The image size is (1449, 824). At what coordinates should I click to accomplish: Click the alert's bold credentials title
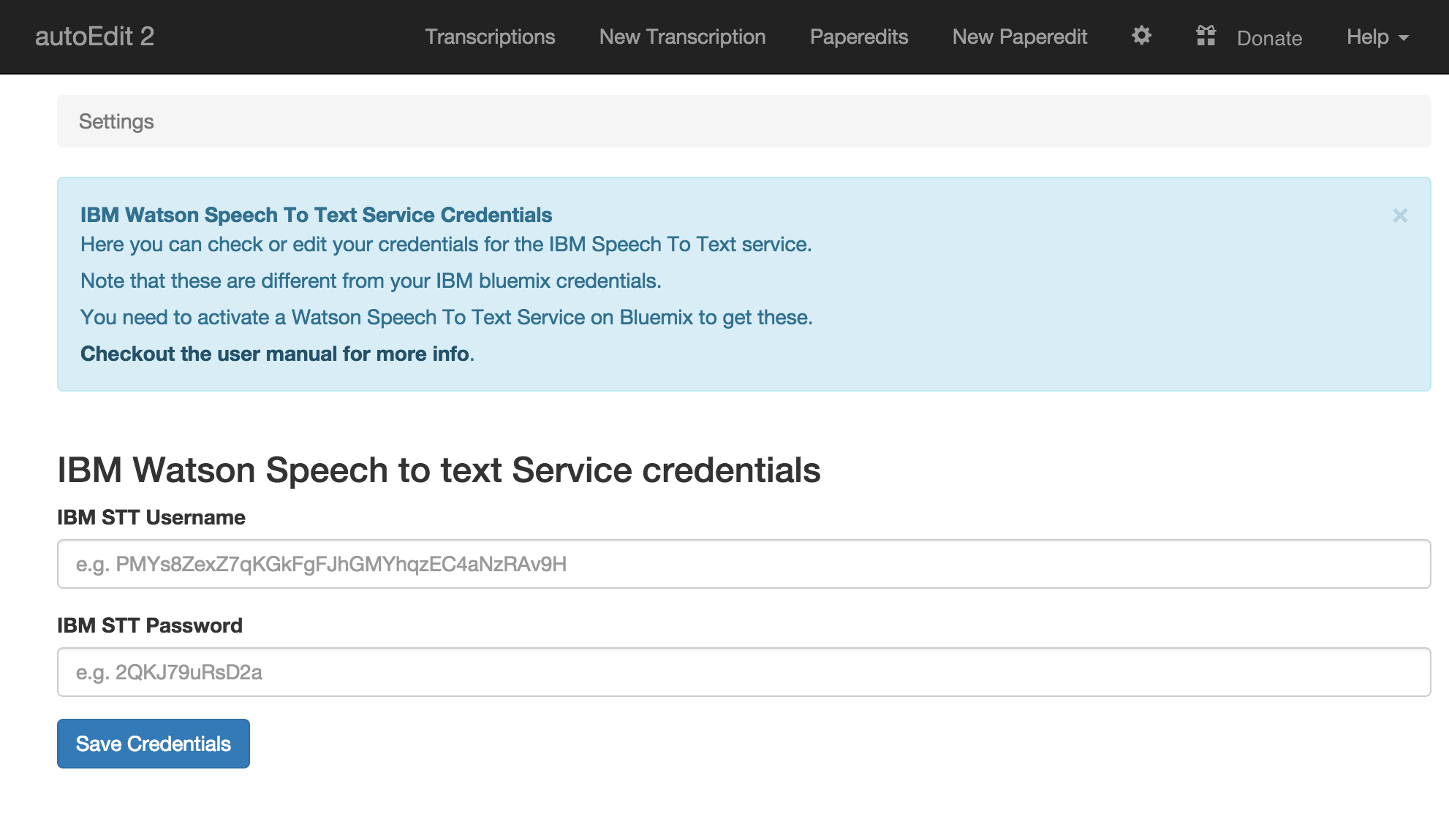316,215
